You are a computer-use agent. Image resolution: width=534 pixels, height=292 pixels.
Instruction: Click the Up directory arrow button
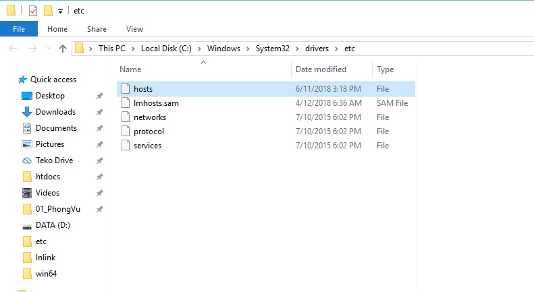click(x=63, y=49)
